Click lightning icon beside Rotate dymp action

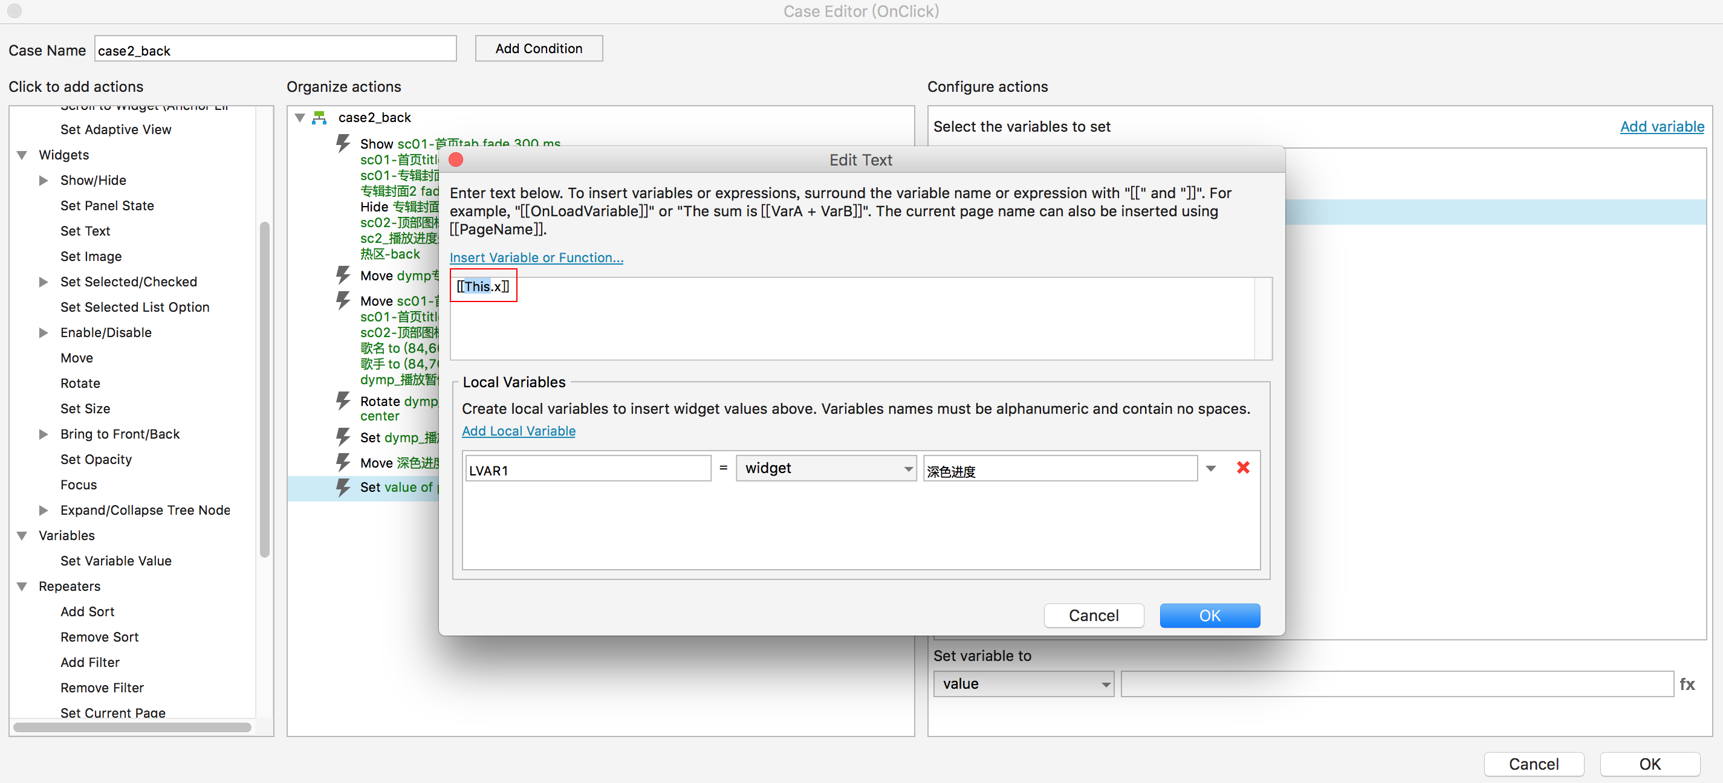coord(343,401)
